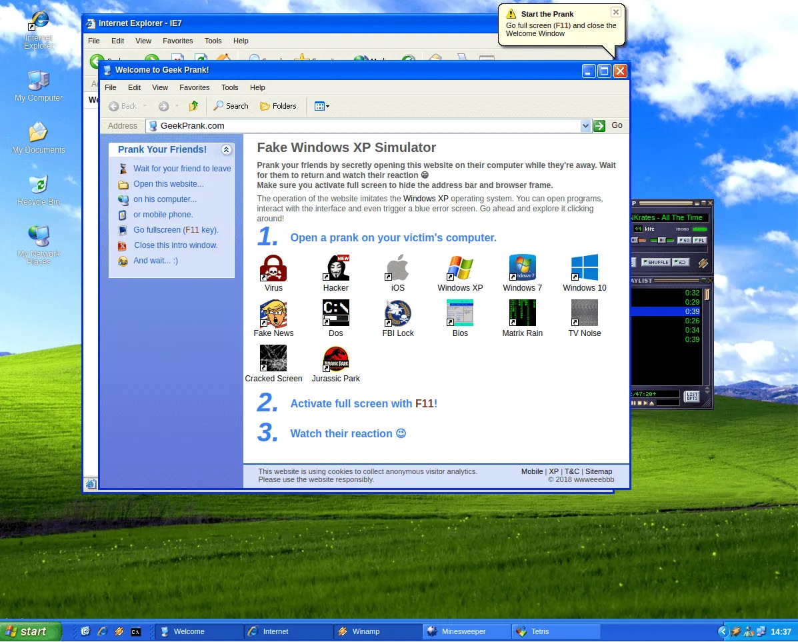
Task: Open the Forward button history dropdown arrow
Action: [x=177, y=106]
